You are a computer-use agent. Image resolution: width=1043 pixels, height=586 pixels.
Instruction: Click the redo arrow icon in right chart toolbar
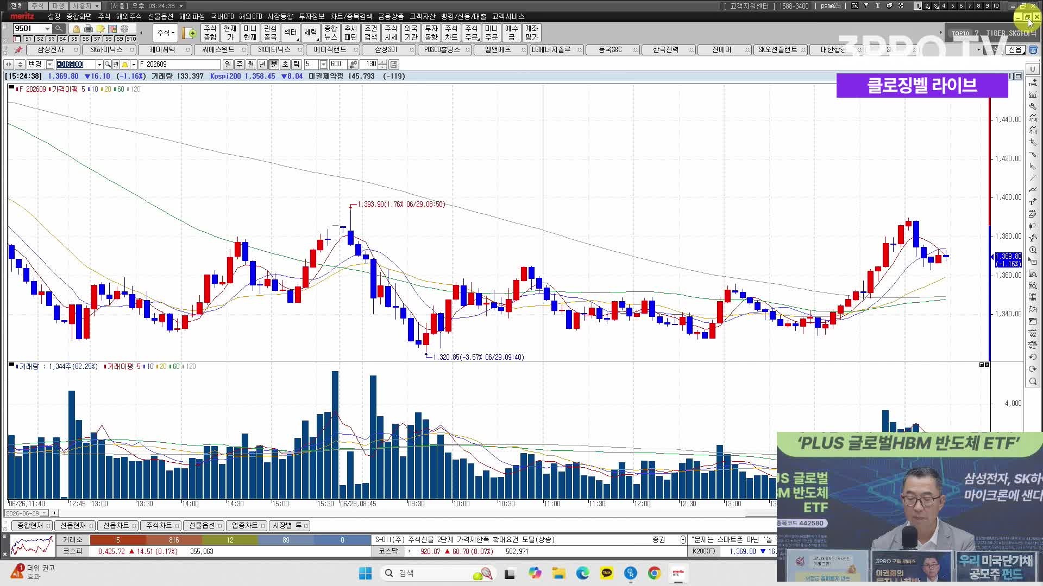pyautogui.click(x=1033, y=369)
